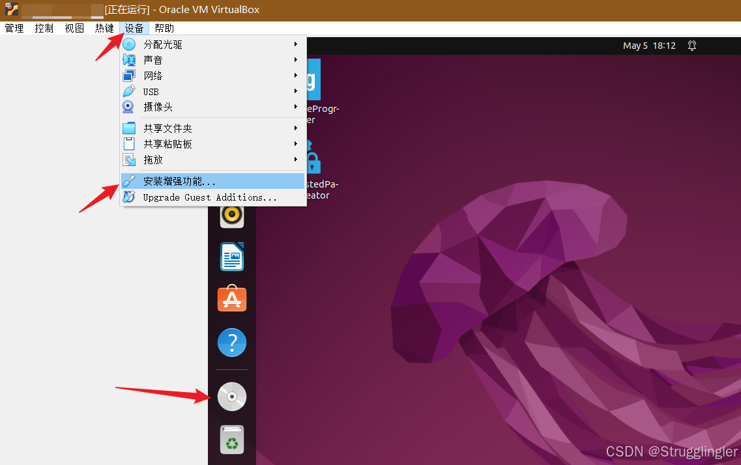This screenshot has width=741, height=465.
Task: Open LibreOffice Writer from the dock
Action: [232, 257]
